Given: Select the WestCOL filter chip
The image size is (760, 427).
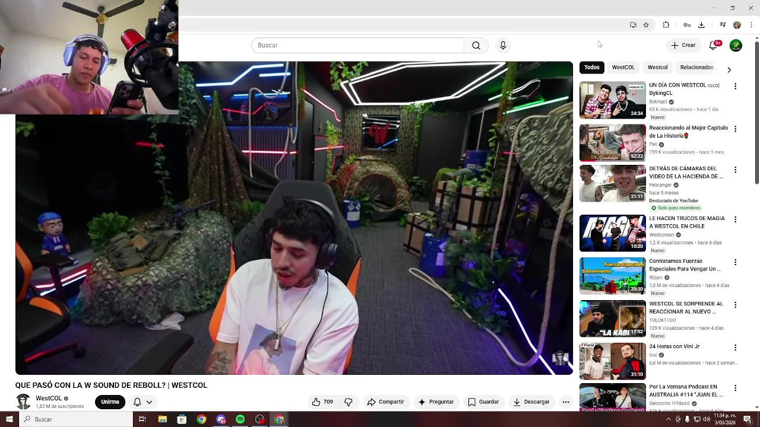Looking at the screenshot, I should pyautogui.click(x=623, y=68).
